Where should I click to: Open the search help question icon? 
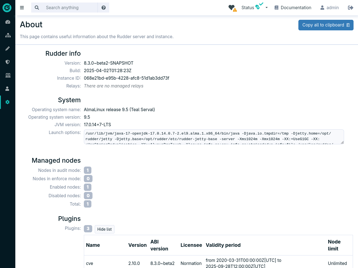tap(104, 8)
